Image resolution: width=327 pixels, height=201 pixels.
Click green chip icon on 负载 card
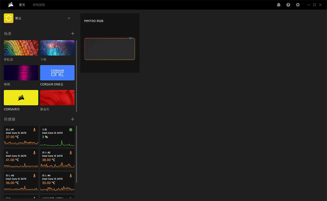(71, 130)
